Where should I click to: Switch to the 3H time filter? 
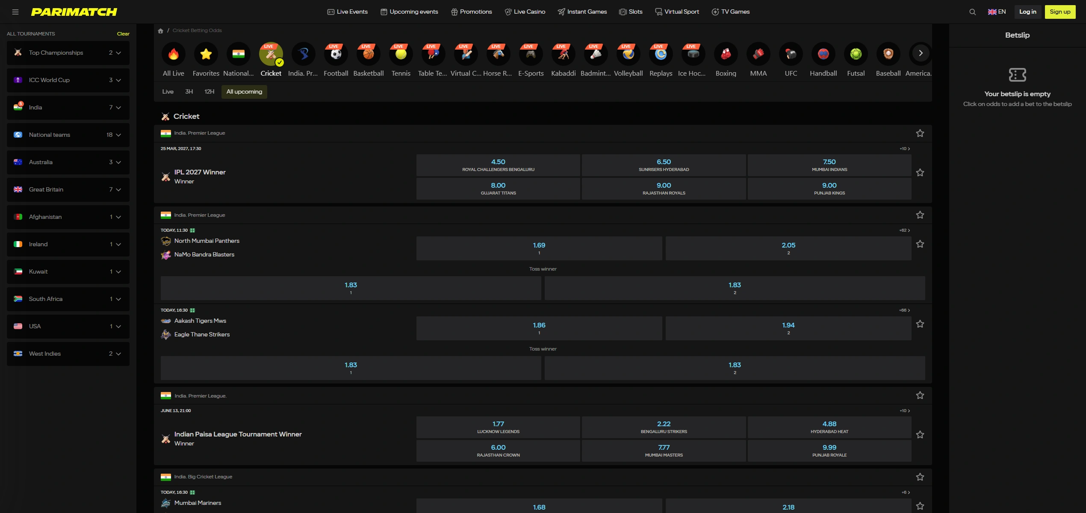pos(189,92)
